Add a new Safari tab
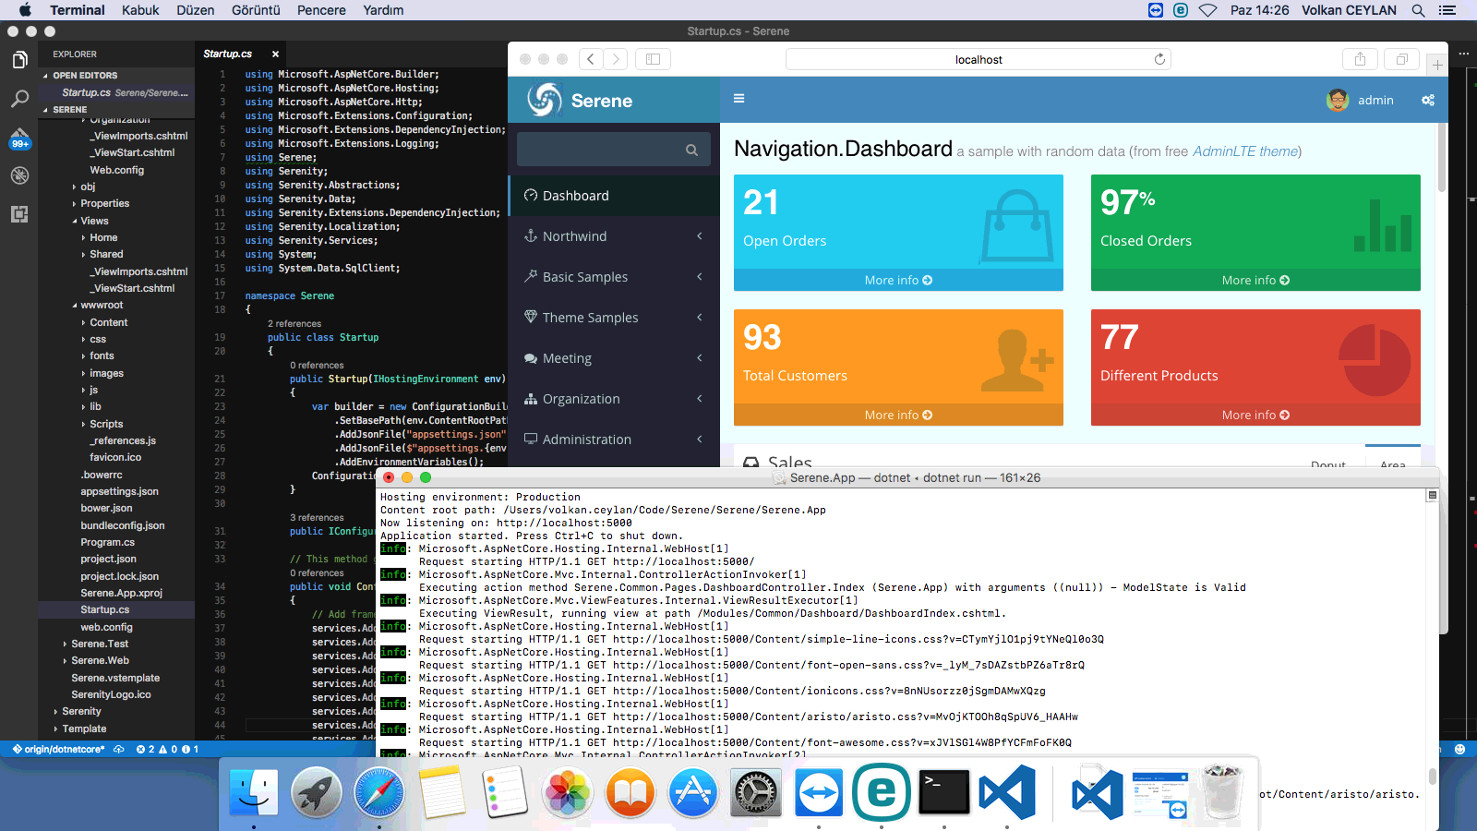This screenshot has width=1477, height=831. click(x=1437, y=65)
